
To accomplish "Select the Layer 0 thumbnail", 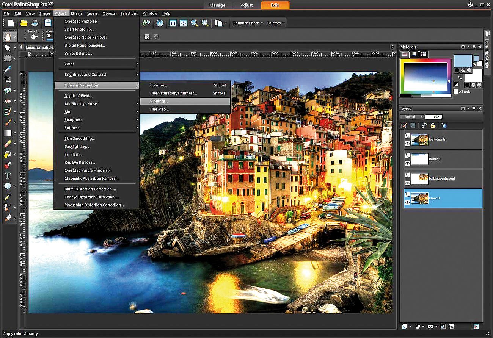I will click(420, 199).
